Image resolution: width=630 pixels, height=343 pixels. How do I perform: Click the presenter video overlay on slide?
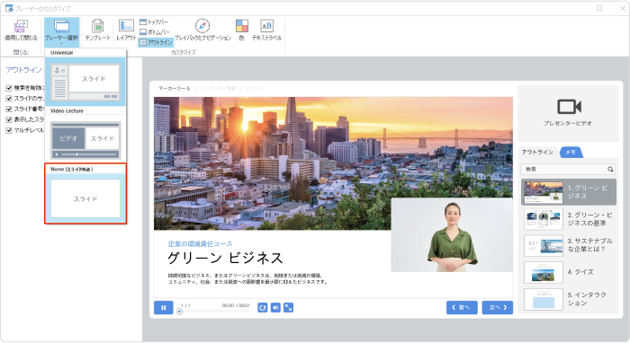[x=452, y=235]
